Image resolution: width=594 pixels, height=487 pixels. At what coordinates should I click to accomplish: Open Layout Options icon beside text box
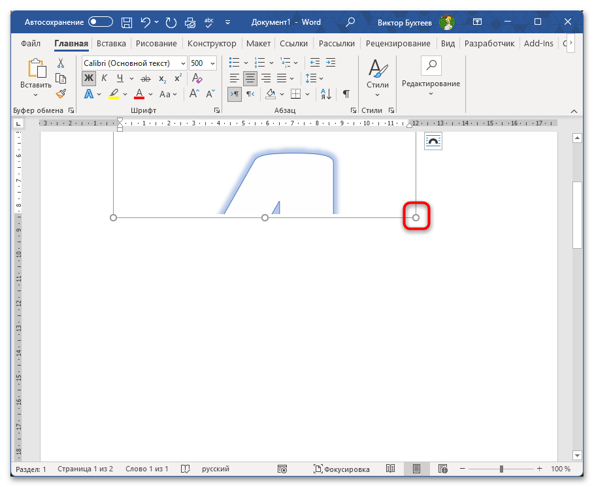pyautogui.click(x=433, y=141)
